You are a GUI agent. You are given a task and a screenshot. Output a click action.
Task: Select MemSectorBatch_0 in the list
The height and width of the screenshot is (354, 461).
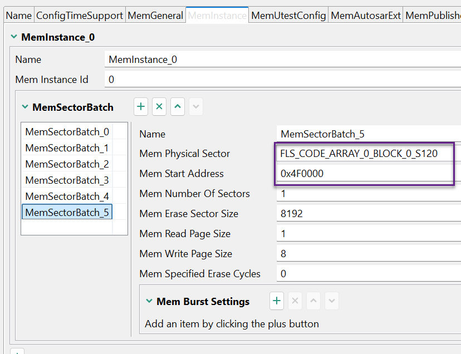point(67,132)
